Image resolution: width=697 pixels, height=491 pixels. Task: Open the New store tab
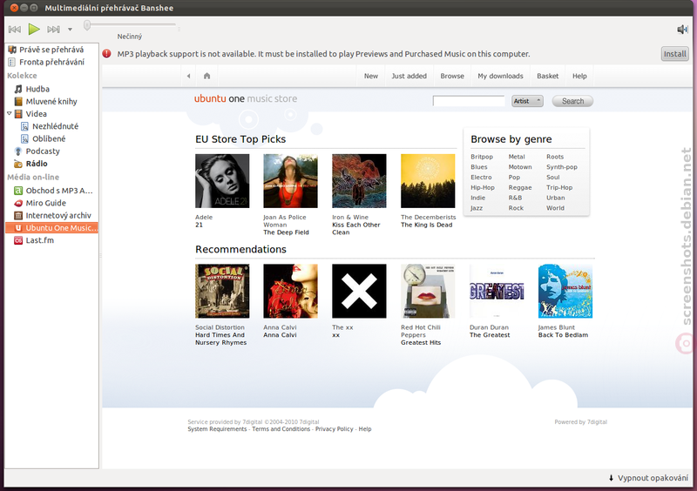(x=371, y=76)
